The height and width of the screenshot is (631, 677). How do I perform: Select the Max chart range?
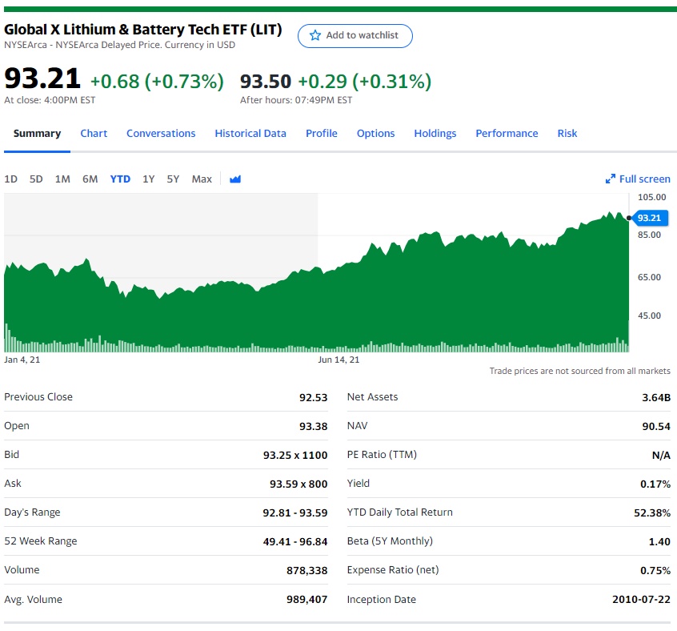point(202,179)
